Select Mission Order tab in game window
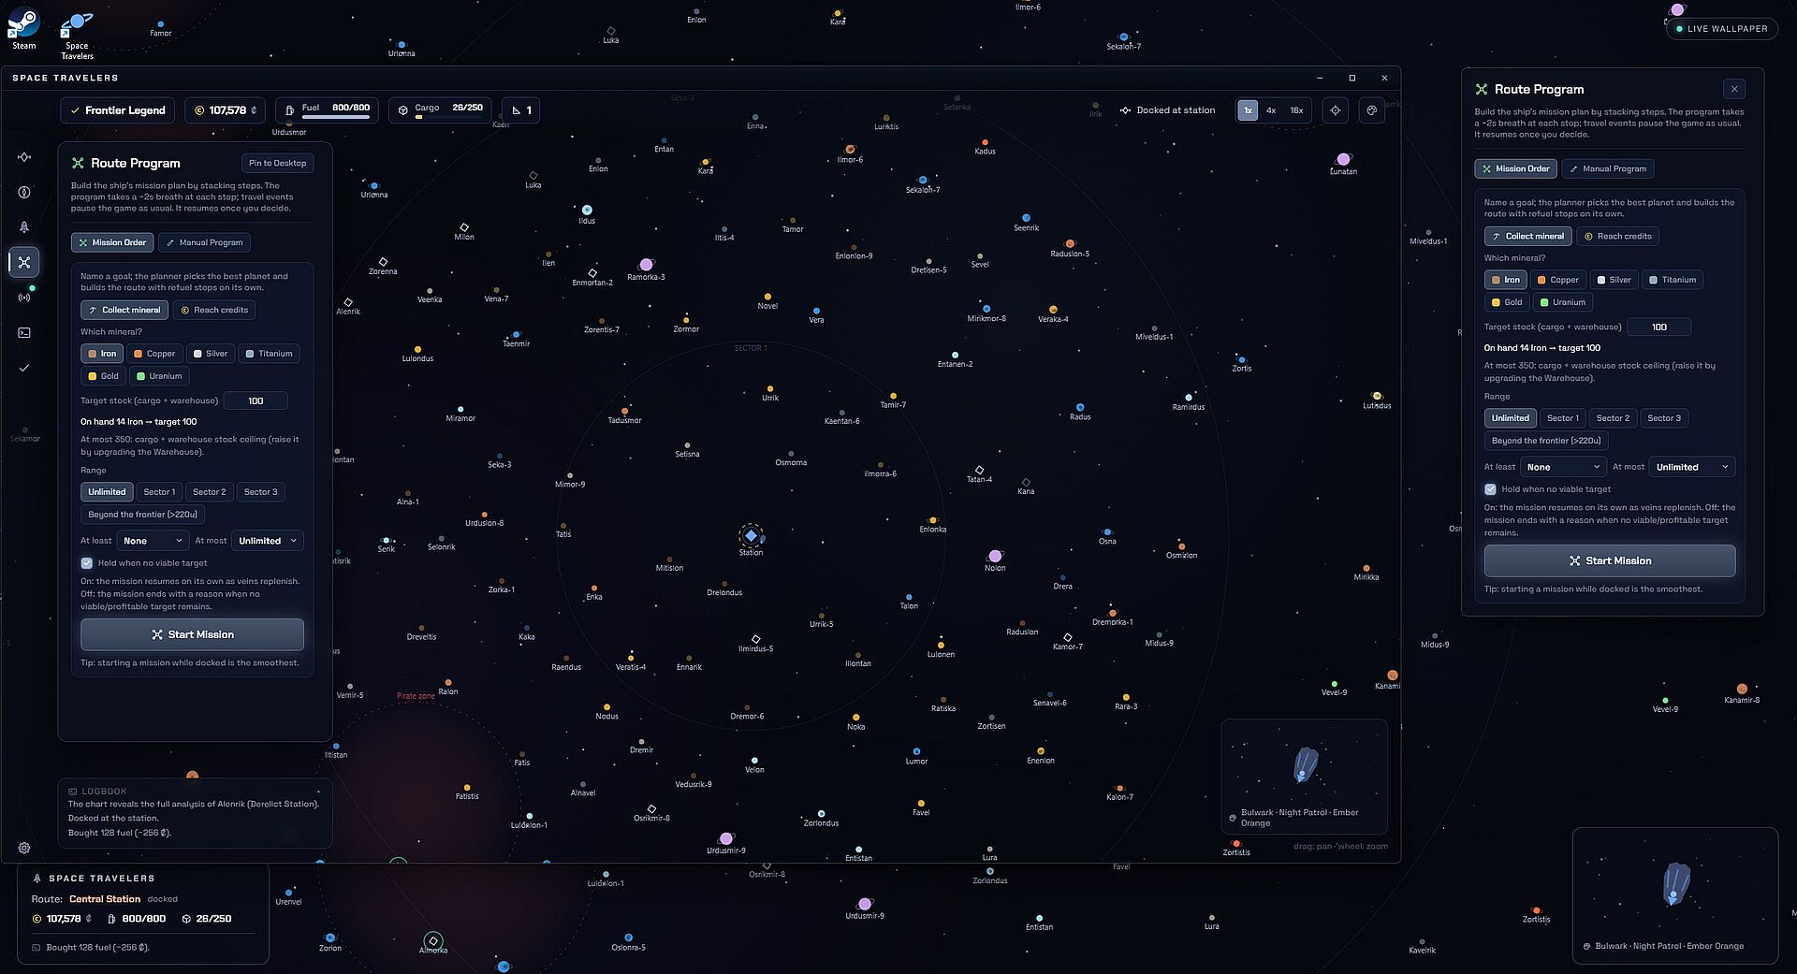The width and height of the screenshot is (1797, 974). click(112, 242)
